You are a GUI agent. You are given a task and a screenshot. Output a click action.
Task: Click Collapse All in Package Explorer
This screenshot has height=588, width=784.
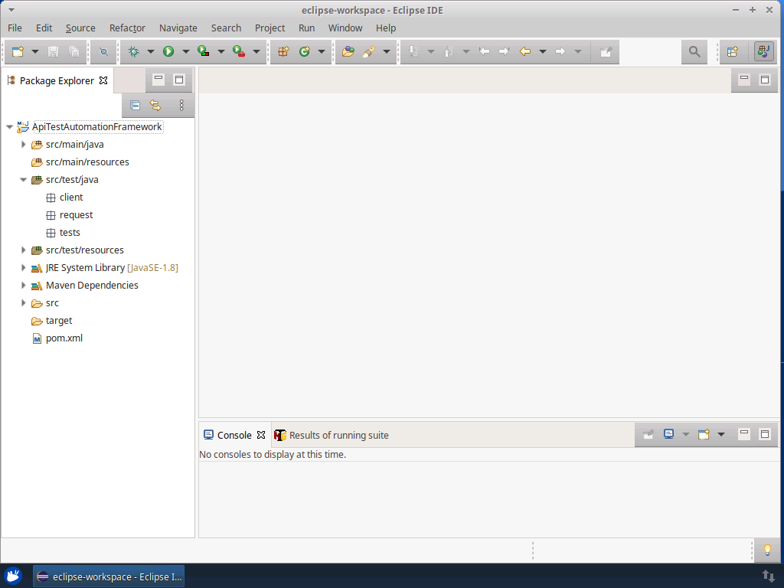(135, 105)
